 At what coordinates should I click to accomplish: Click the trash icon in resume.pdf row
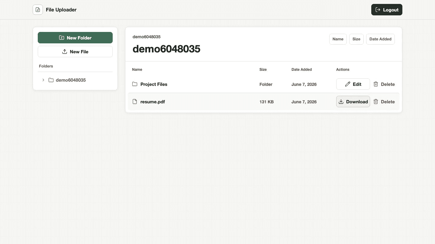tap(376, 102)
